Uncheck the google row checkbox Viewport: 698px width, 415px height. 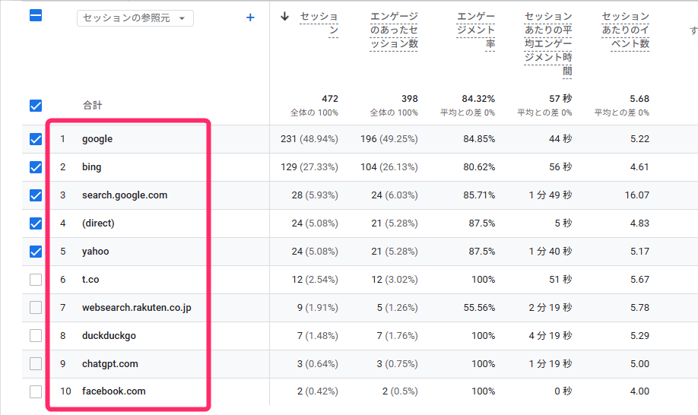36,139
